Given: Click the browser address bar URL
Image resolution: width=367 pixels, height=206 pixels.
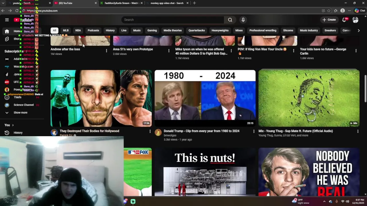Looking at the screenshot, I should 42,11.
